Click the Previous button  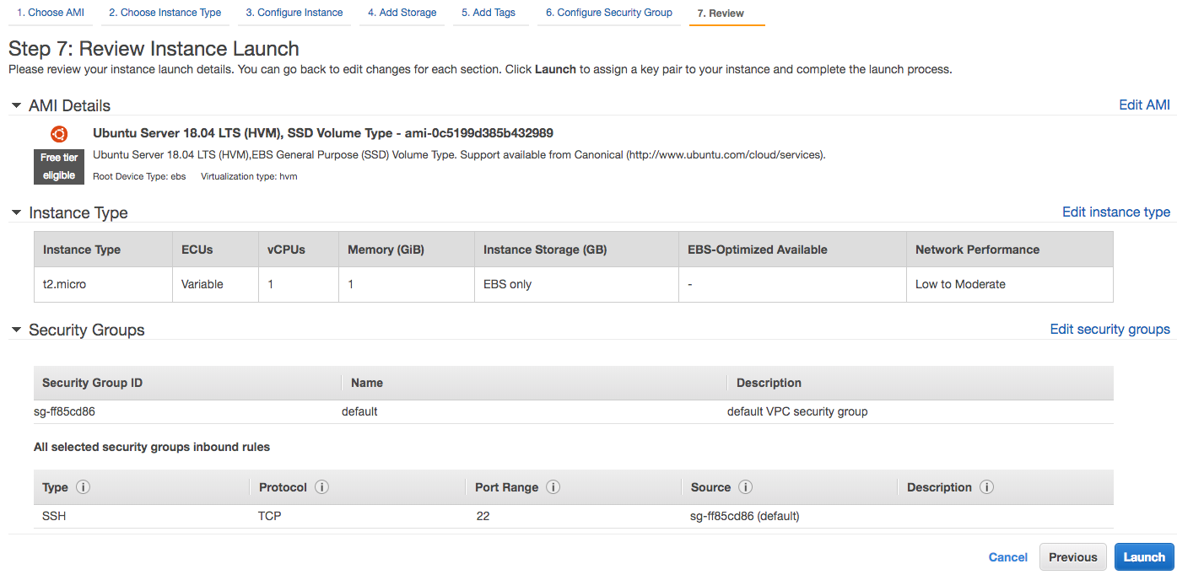pos(1072,556)
